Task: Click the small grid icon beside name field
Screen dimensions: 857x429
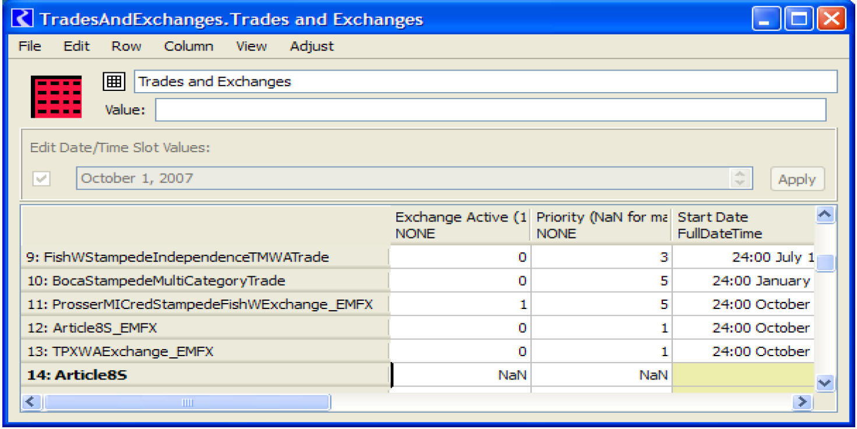Action: [x=114, y=82]
